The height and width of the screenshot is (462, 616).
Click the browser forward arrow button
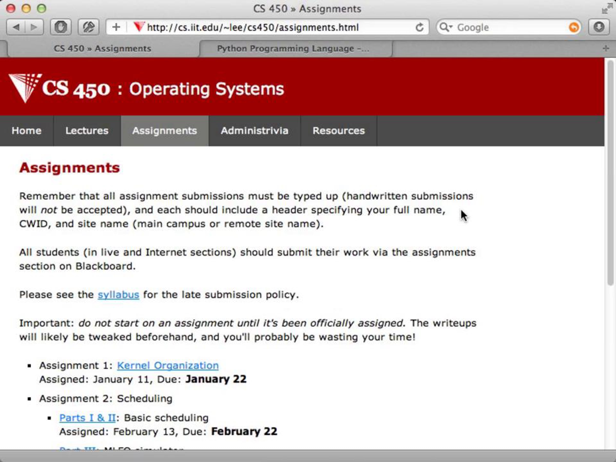(x=34, y=27)
